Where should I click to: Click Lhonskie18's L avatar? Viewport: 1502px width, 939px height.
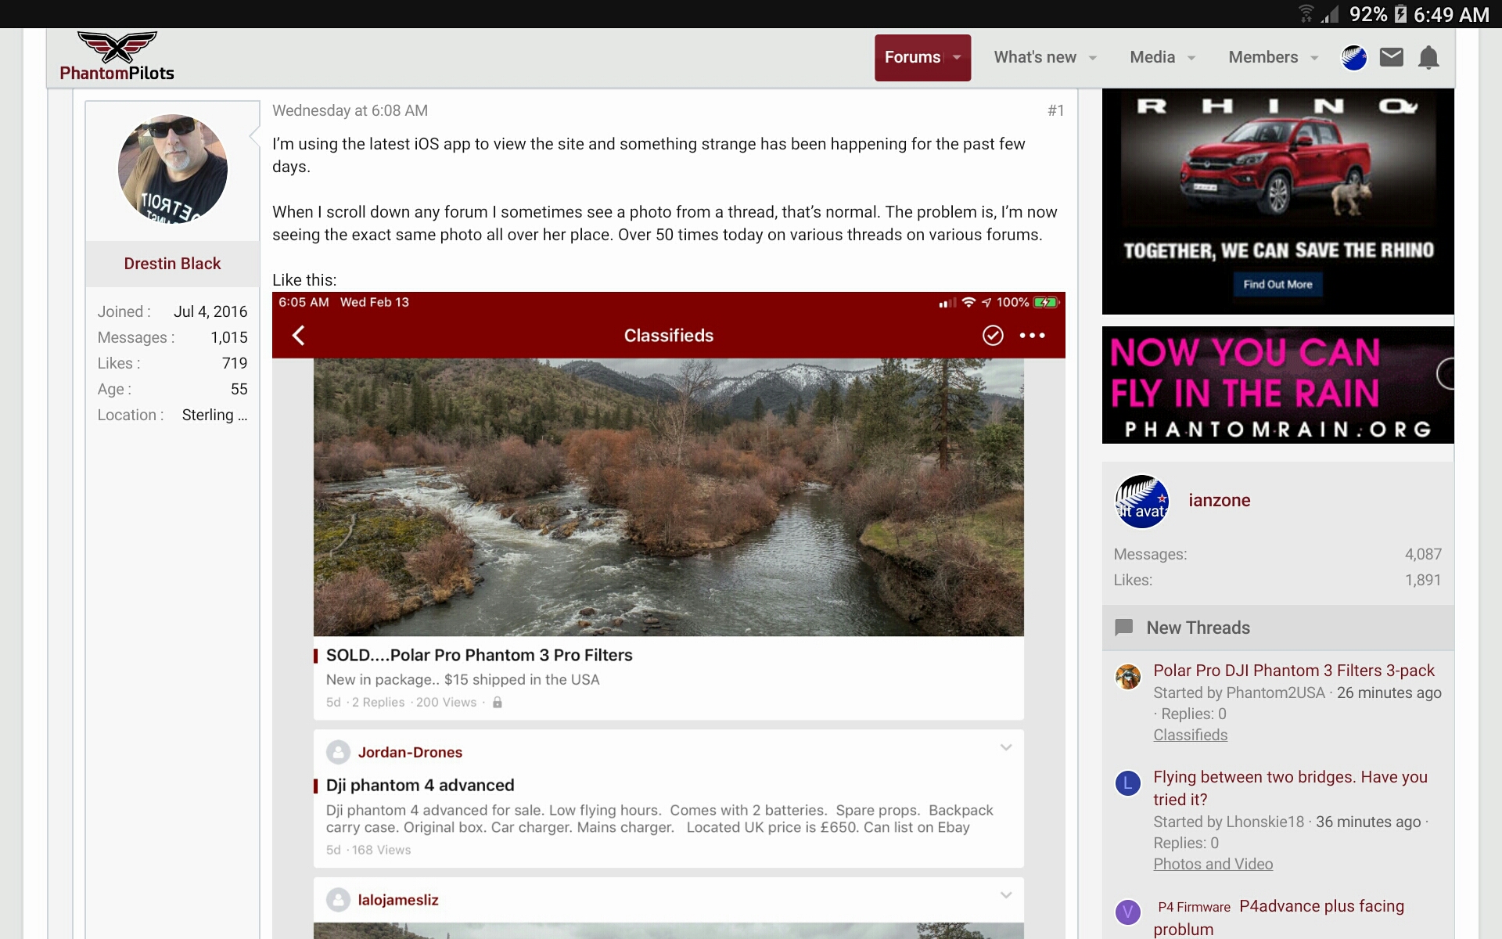pos(1128,782)
